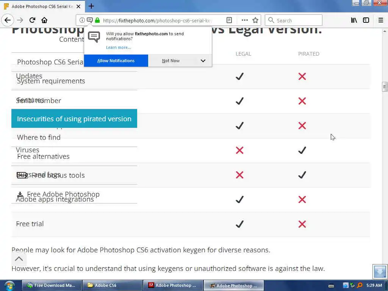
Task: Click the Pirated checkmark in Viruses row
Action: pos(302,150)
